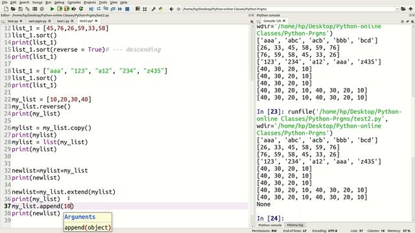Viewport: 415px width, 233px height.
Task: Click the Memory 57 % status entry
Action: coord(399,231)
